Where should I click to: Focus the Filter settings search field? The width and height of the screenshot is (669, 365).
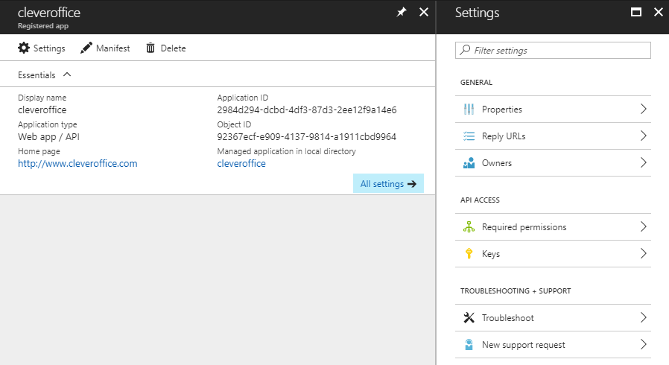coord(553,51)
